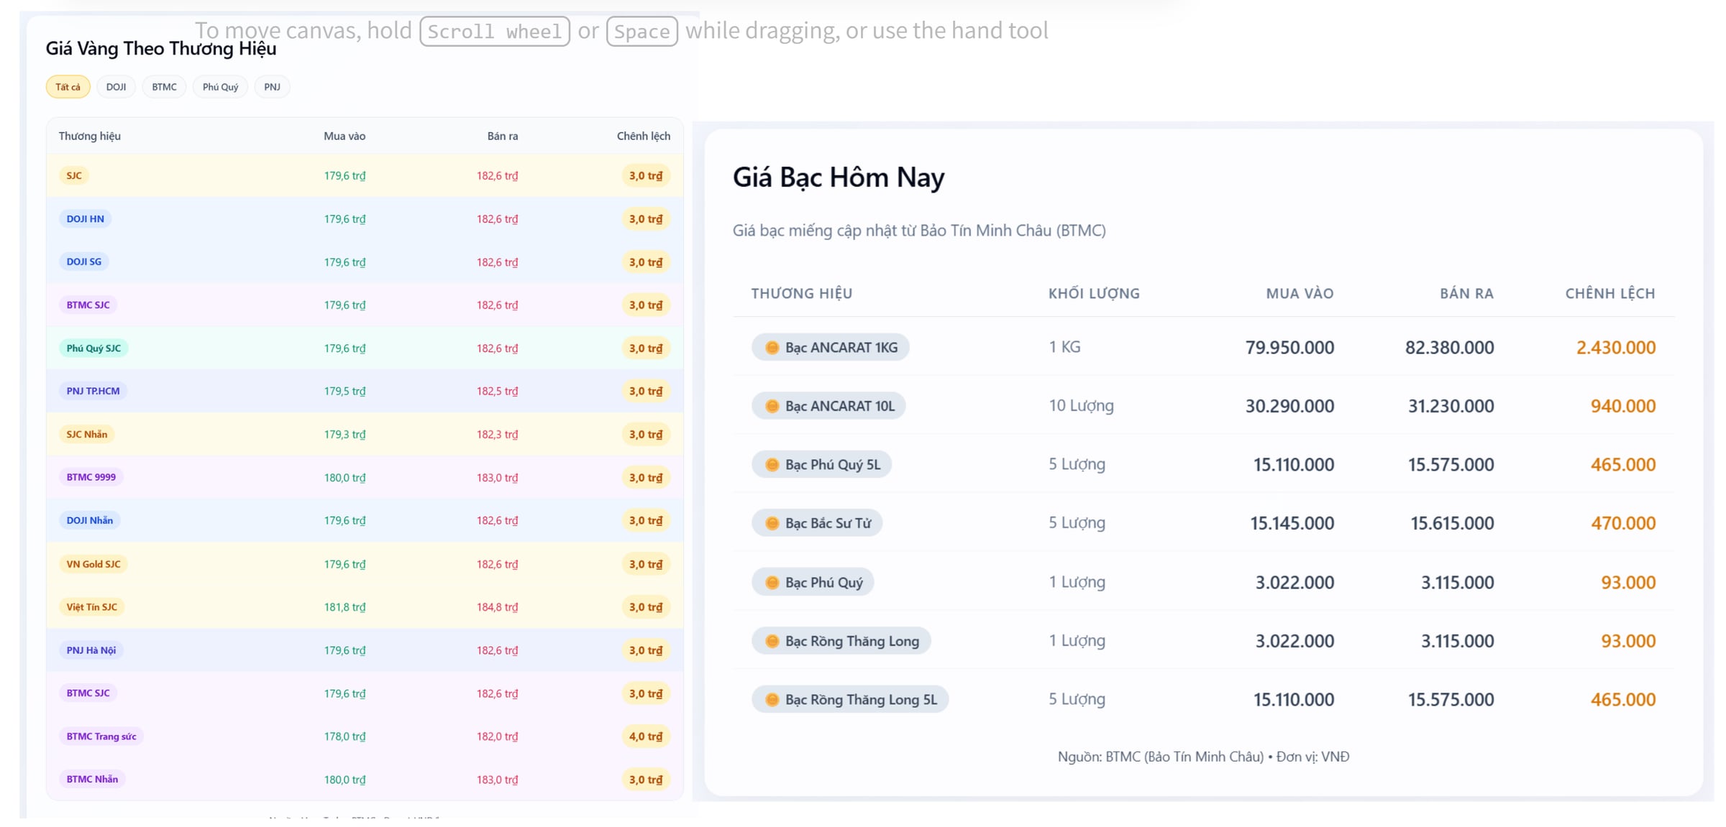Click the 'Bán ra' gold table header
This screenshot has width=1726, height=827.
pyautogui.click(x=503, y=136)
